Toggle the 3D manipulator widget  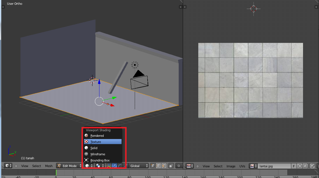109,166
